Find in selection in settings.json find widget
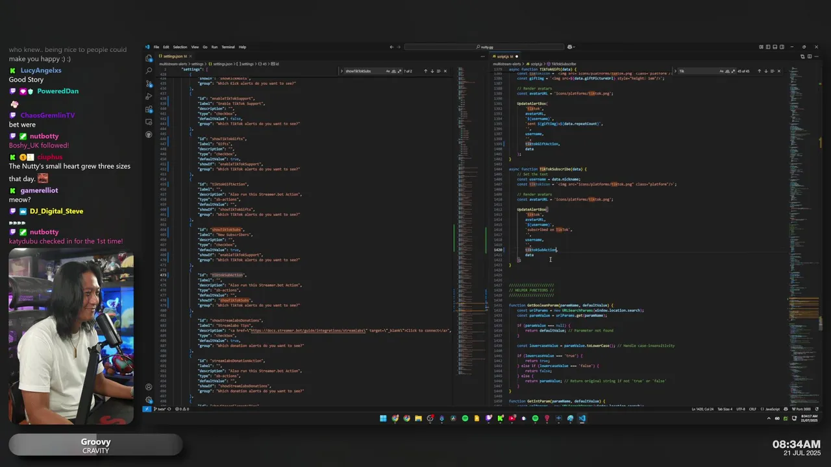The height and width of the screenshot is (467, 831). pyautogui.click(x=438, y=71)
